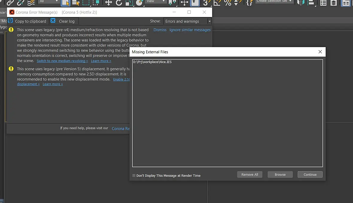Click the Select Object arrow tool
The image size is (353, 203).
click(66, 3)
